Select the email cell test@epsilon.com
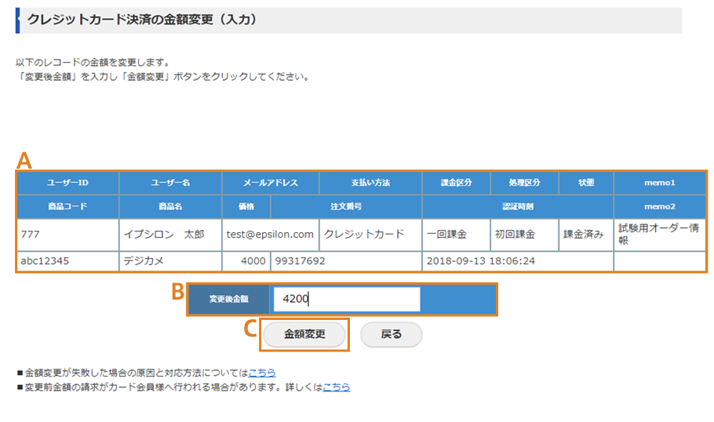Image resolution: width=714 pixels, height=422 pixels. click(x=271, y=235)
